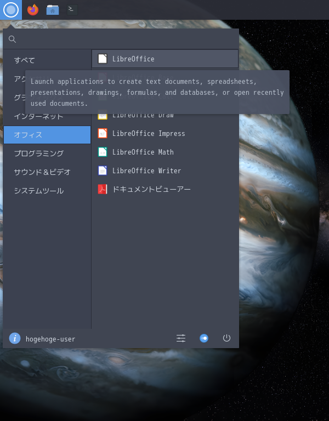Click the blue lock screen icon

[x=204, y=338]
